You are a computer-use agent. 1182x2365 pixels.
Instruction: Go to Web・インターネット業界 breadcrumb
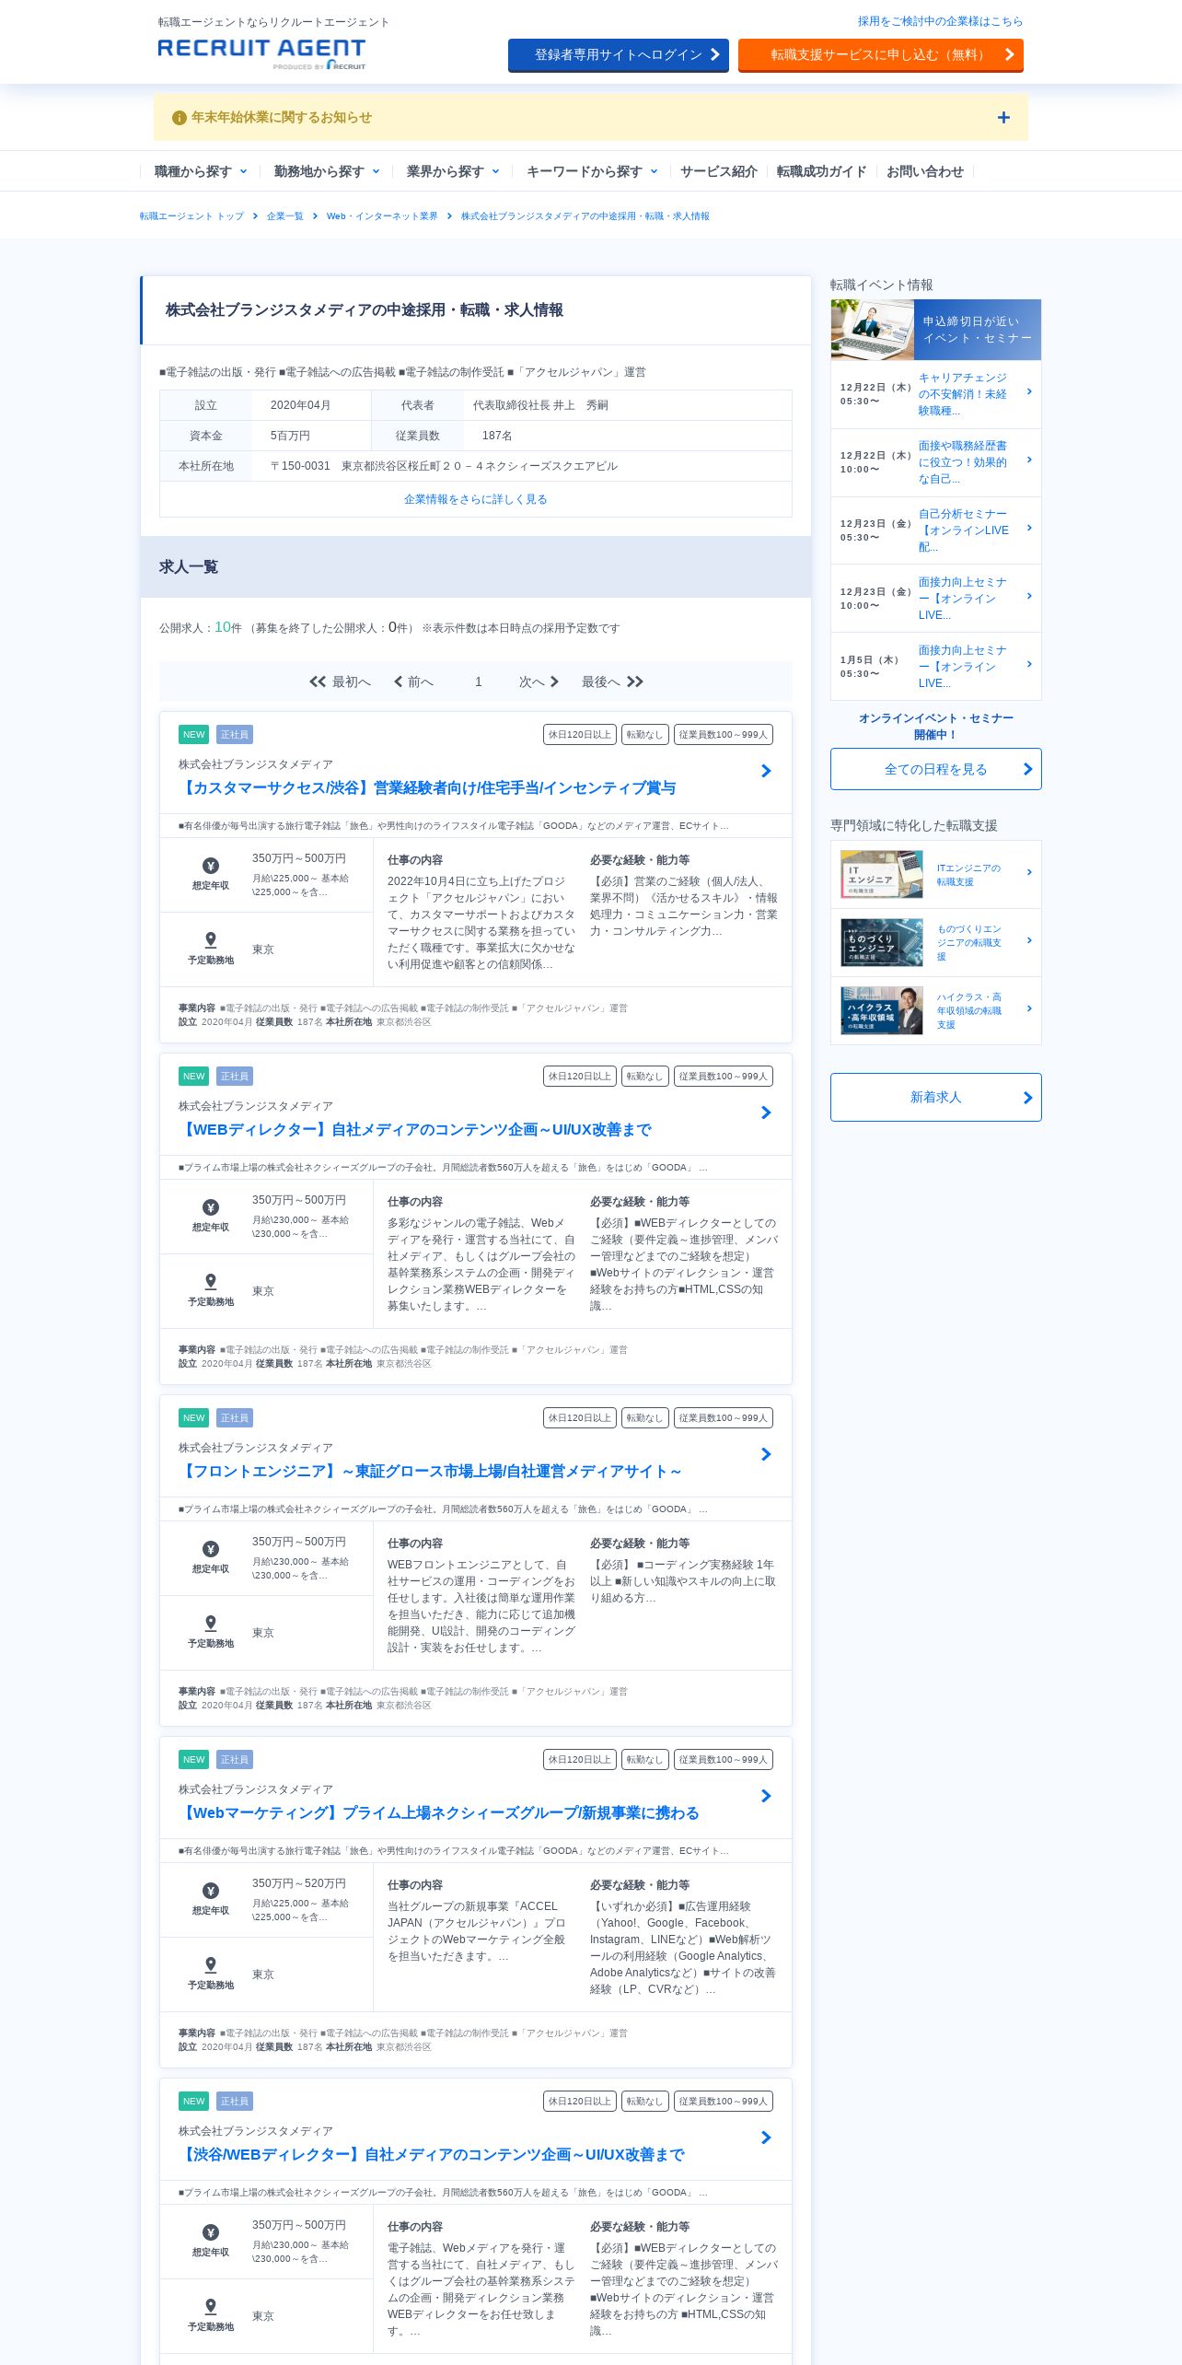(382, 216)
